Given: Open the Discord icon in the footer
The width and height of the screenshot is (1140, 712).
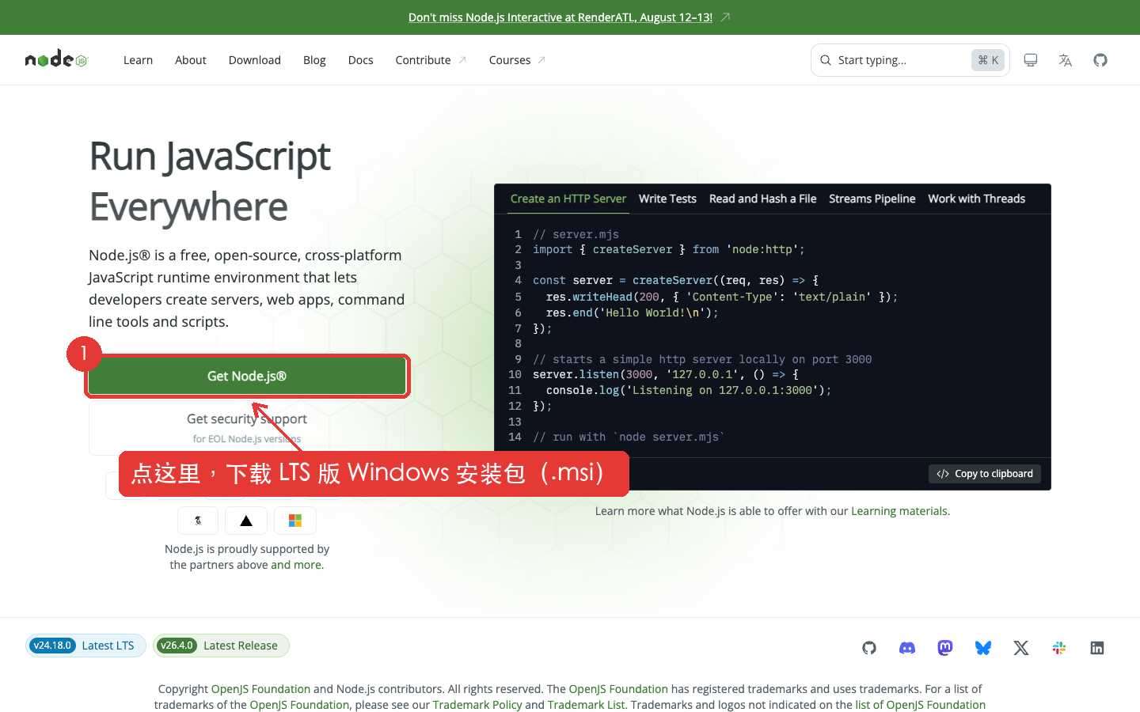Looking at the screenshot, I should tap(907, 648).
